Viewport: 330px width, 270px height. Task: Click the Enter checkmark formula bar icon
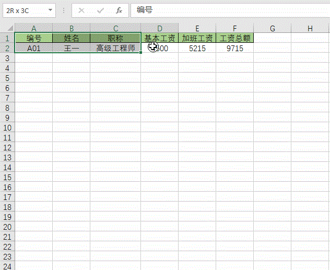100,10
